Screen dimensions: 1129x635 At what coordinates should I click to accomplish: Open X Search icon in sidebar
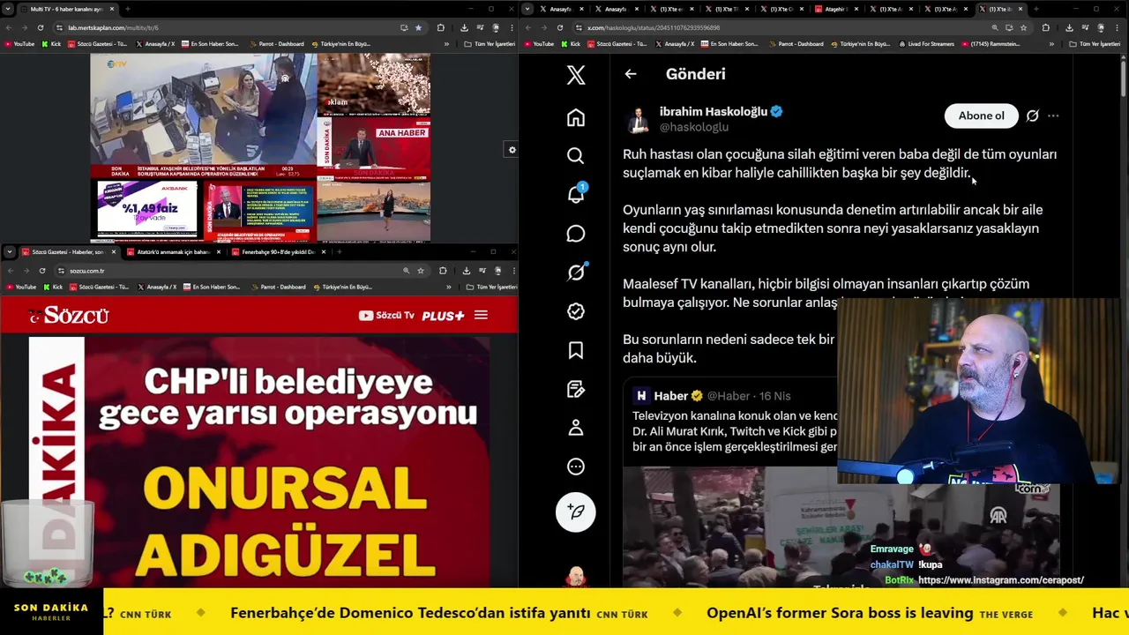pyautogui.click(x=576, y=156)
